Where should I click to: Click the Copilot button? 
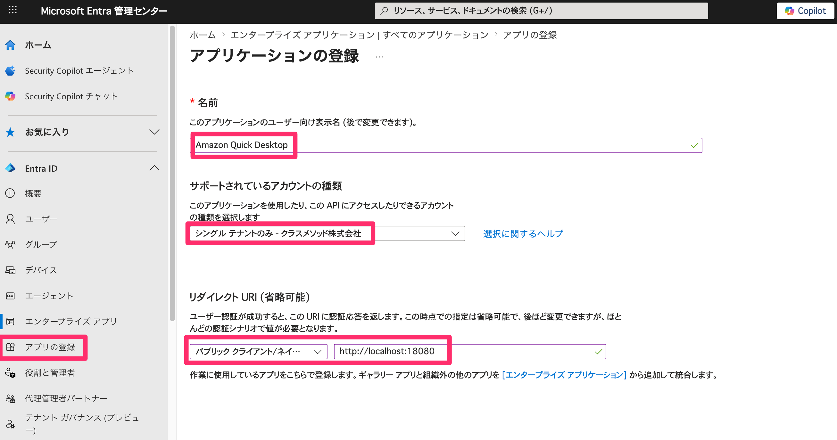[805, 11]
